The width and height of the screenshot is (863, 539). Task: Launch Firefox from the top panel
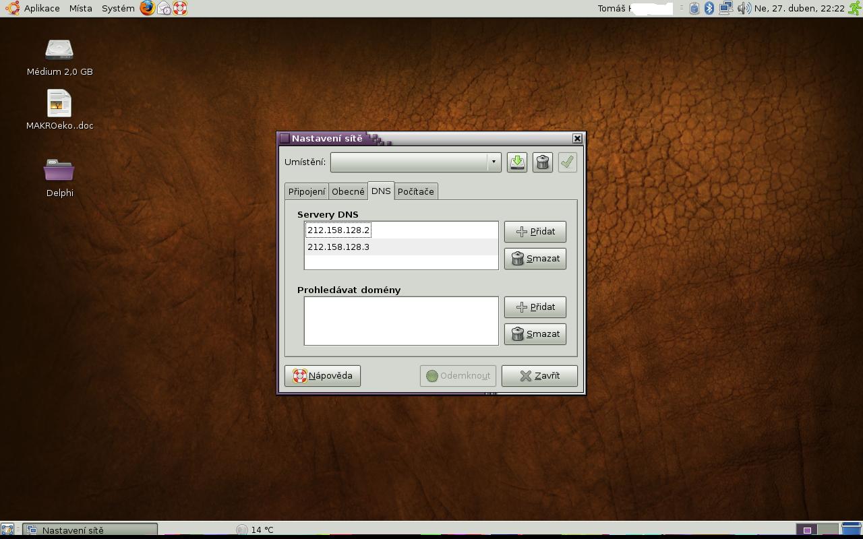(147, 8)
